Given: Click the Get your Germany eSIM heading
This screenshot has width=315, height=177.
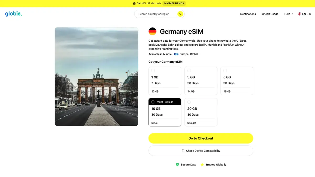Looking at the screenshot, I should (165, 62).
